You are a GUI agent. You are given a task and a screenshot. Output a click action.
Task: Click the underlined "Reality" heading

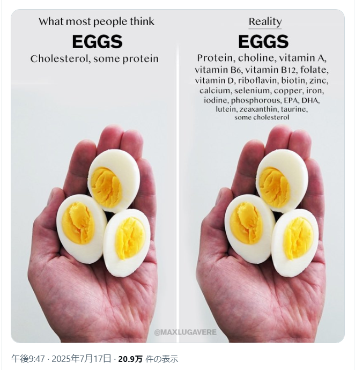coord(265,22)
